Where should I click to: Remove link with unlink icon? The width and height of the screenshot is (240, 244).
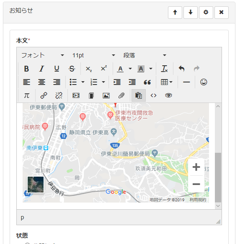coord(59,95)
